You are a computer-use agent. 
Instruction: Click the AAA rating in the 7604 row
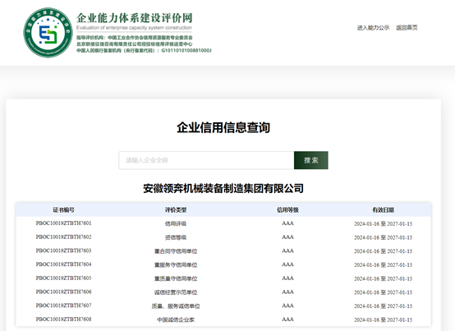[287, 264]
